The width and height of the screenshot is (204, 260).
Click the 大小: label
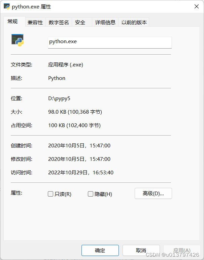(x=16, y=112)
